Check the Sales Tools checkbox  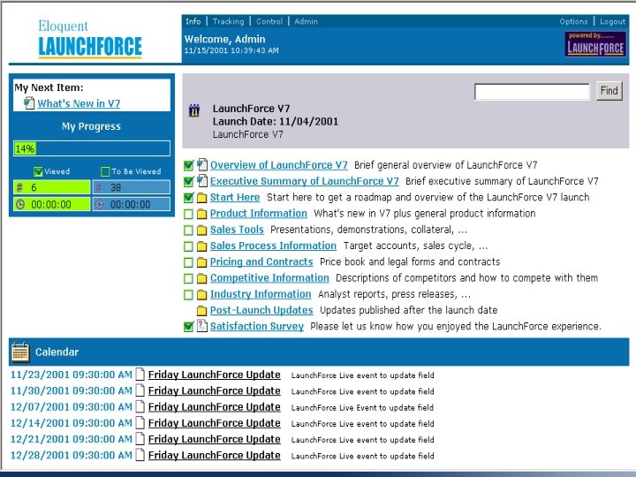coord(188,231)
